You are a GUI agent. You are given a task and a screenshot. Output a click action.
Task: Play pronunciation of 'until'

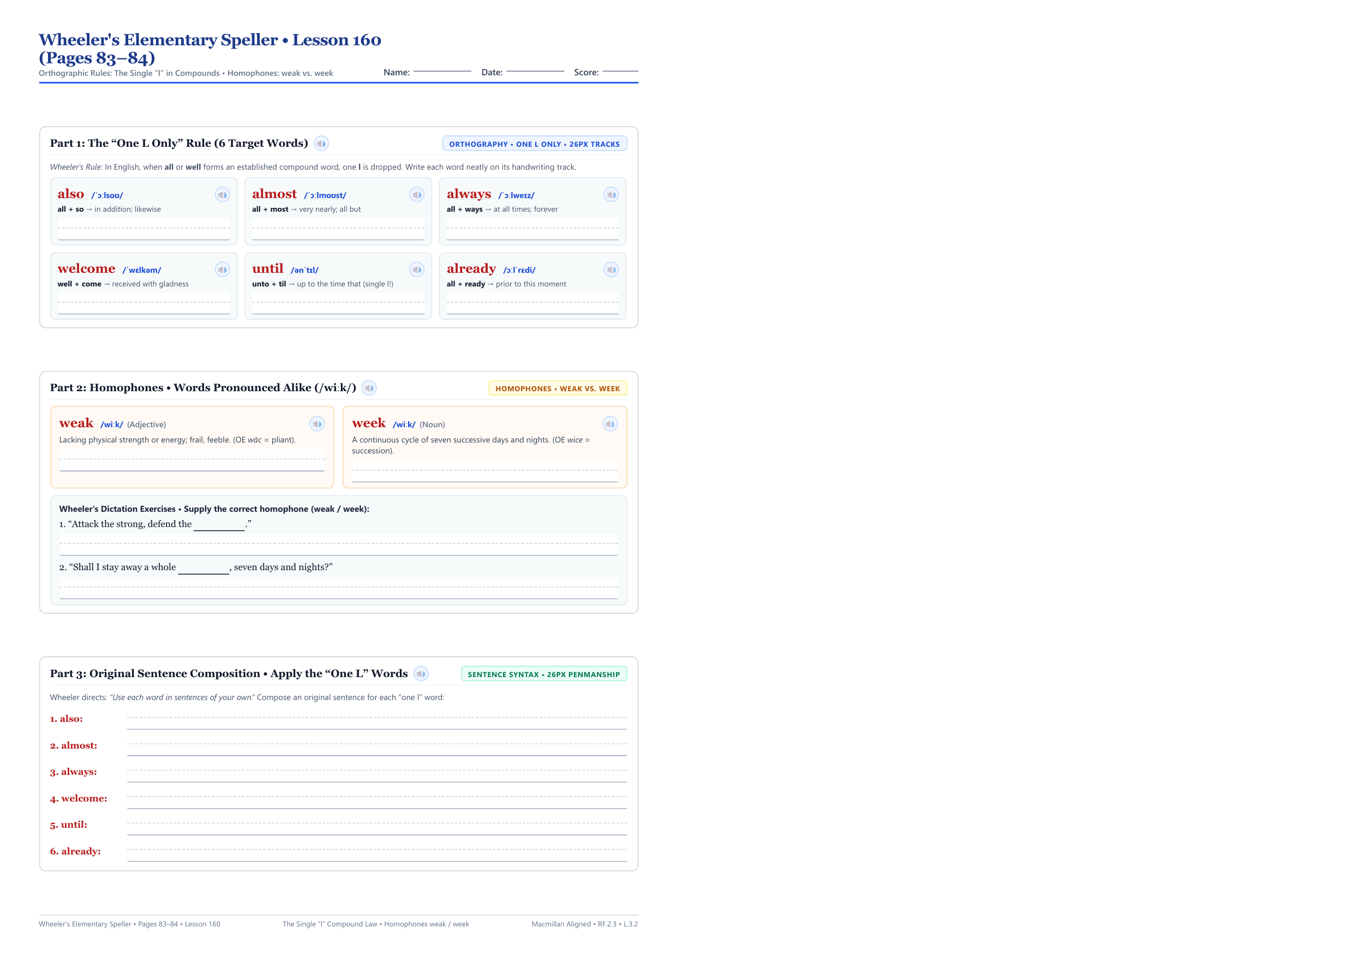[x=417, y=270]
